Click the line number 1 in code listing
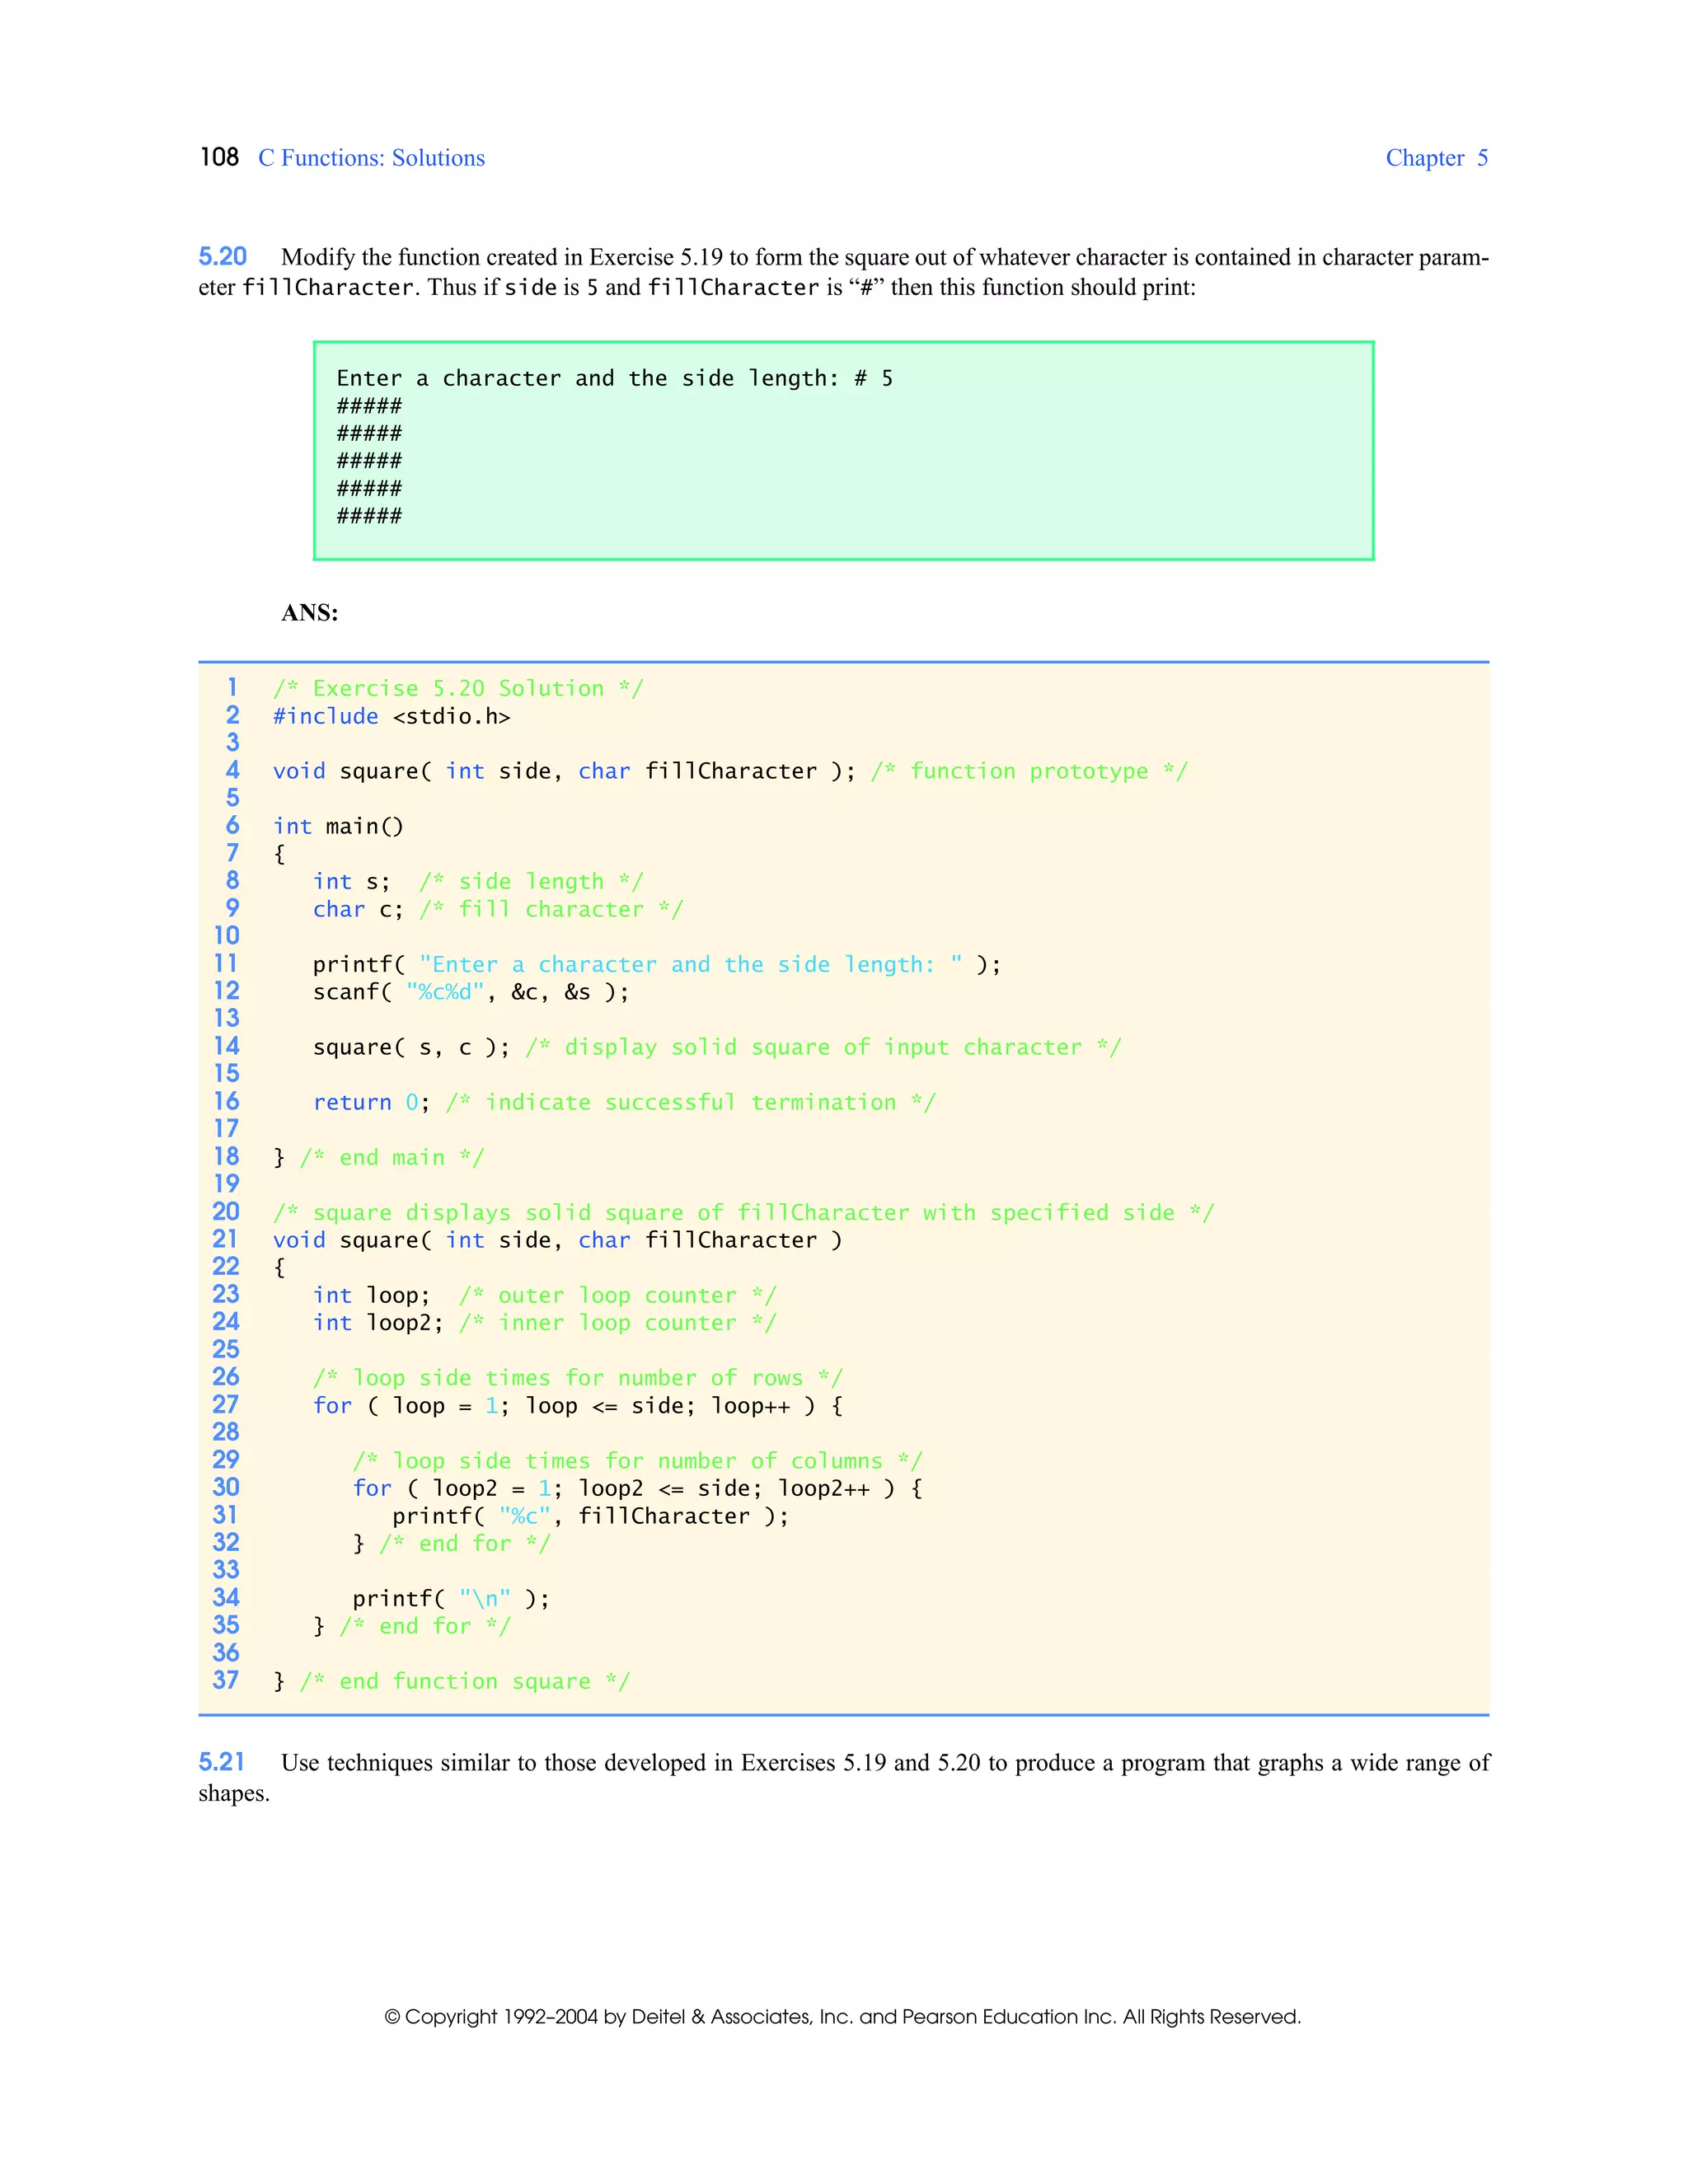The height and width of the screenshot is (2184, 1688). (232, 687)
